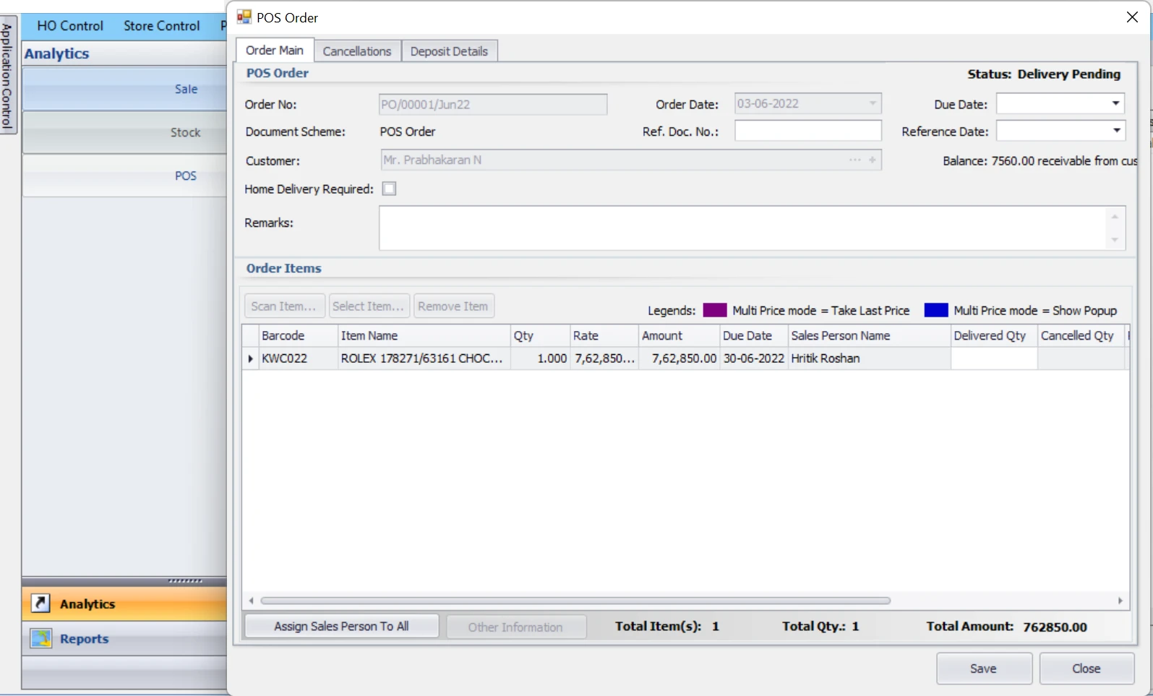Click Assign Sales Person To All
Viewport: 1153px width, 696px height.
[x=341, y=626]
